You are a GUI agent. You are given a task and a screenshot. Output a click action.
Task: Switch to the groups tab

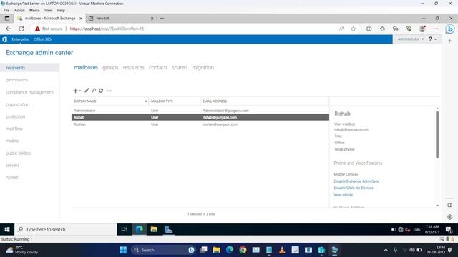click(x=110, y=67)
